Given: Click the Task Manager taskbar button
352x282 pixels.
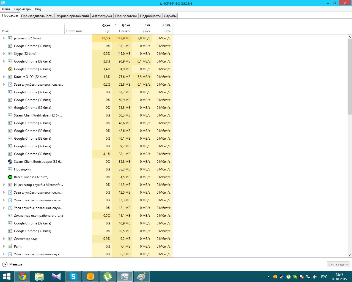Looking at the screenshot, I should (x=125, y=276).
